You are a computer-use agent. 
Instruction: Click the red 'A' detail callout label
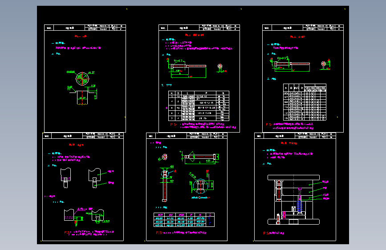tap(175, 171)
